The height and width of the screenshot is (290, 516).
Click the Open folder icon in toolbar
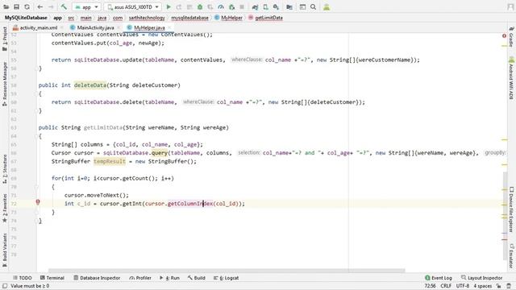[6, 7]
